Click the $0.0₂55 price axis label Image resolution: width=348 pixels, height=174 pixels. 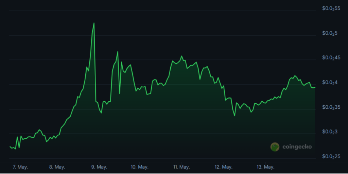[x=331, y=9]
